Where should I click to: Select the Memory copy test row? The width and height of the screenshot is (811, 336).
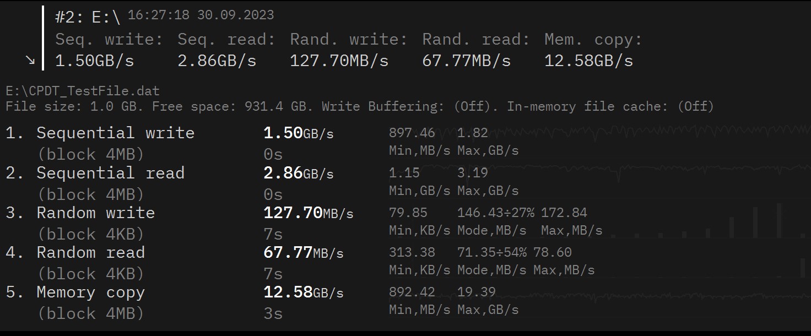[x=90, y=292]
